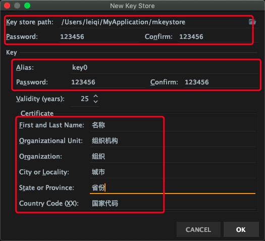Screen dimensions: 265x241
Task: Select the key Confirm field under Alias
Action: click(x=221, y=82)
